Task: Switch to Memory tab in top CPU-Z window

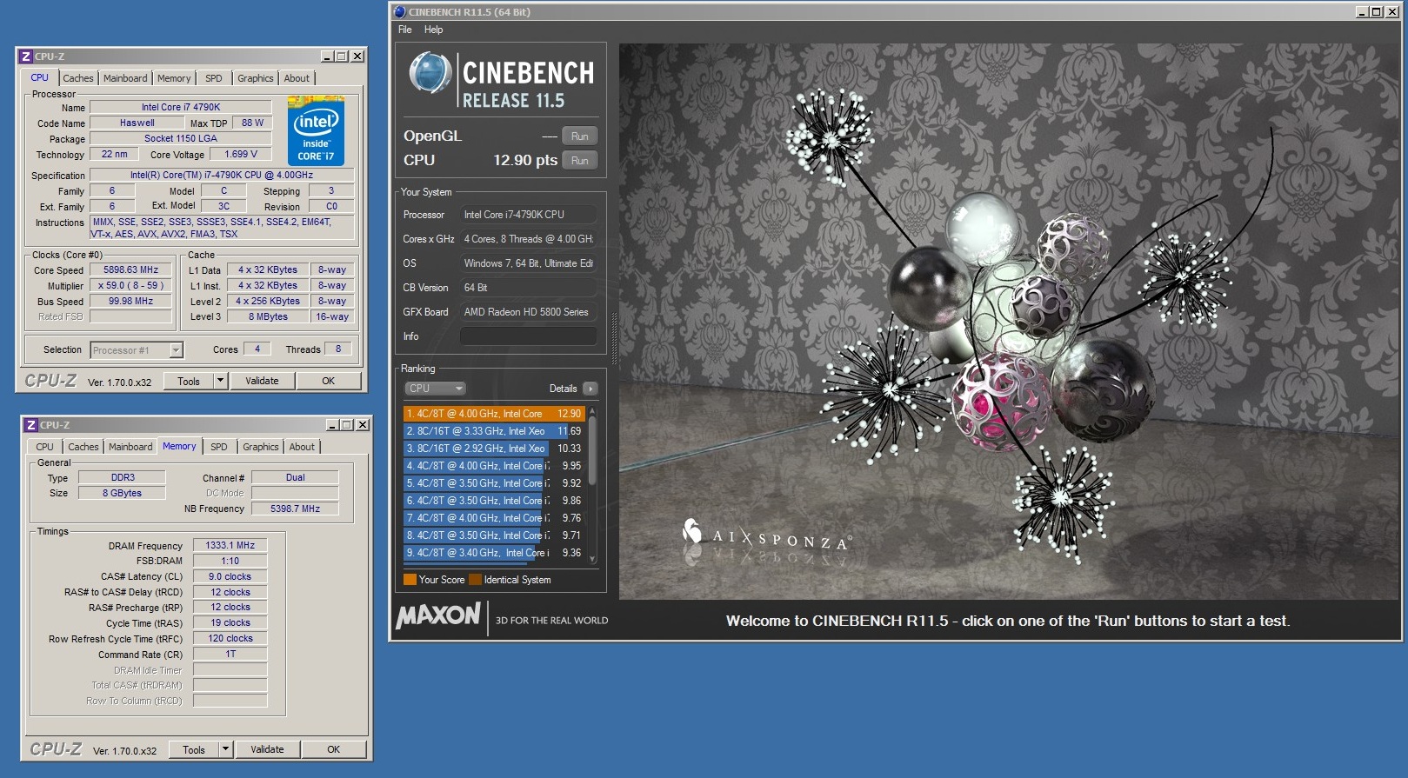Action: click(174, 78)
